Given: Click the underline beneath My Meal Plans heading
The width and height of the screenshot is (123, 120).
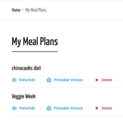Looking at the screenshot, I should (x=35, y=52).
